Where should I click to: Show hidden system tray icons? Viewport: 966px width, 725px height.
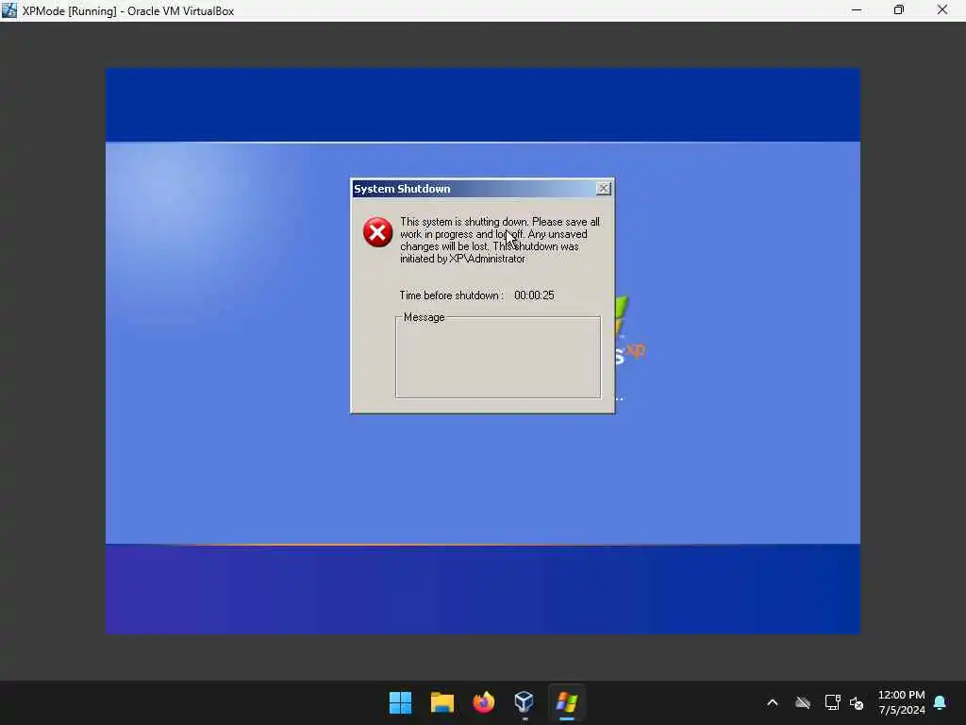(x=773, y=702)
